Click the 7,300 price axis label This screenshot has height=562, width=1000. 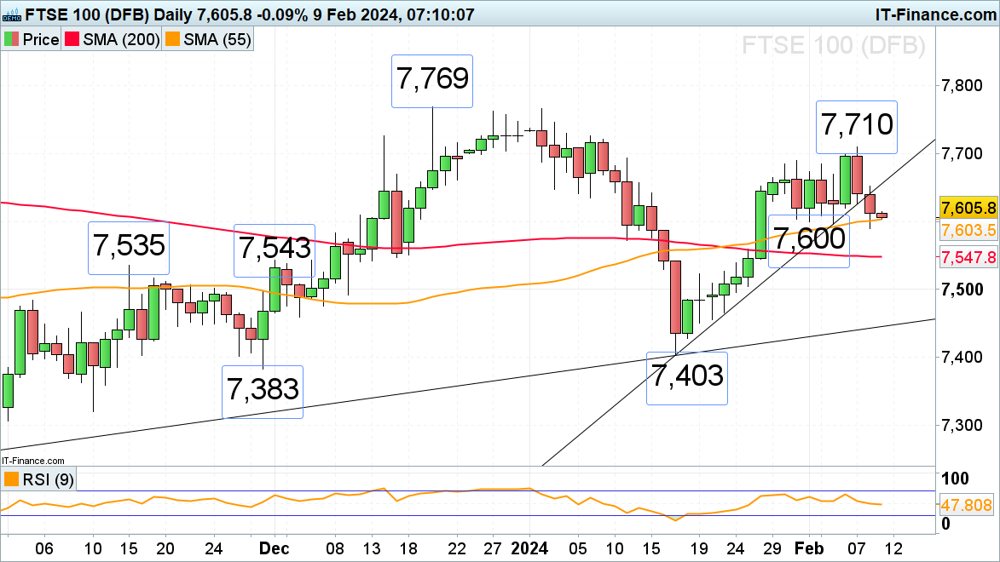point(962,425)
